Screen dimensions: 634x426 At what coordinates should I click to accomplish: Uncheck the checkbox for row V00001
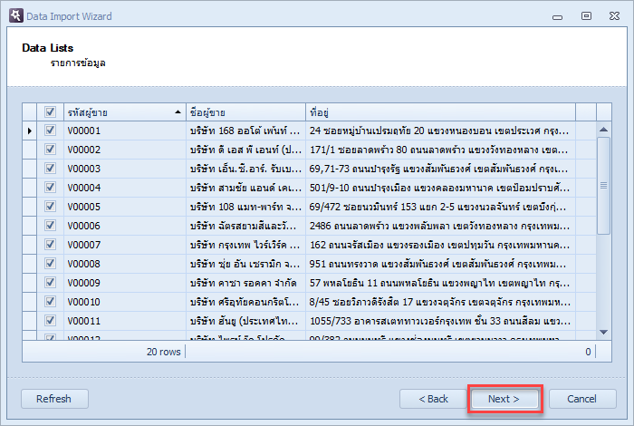pos(50,131)
